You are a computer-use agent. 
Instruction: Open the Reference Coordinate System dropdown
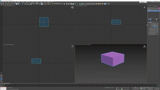click(x=34, y=4)
